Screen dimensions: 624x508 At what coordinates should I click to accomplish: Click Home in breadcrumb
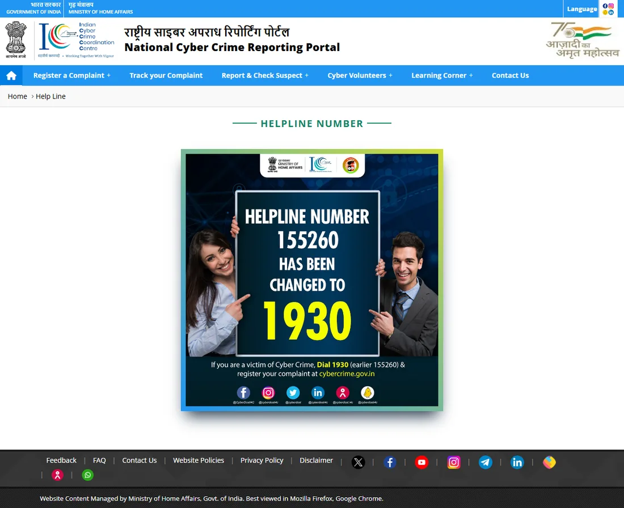click(18, 96)
